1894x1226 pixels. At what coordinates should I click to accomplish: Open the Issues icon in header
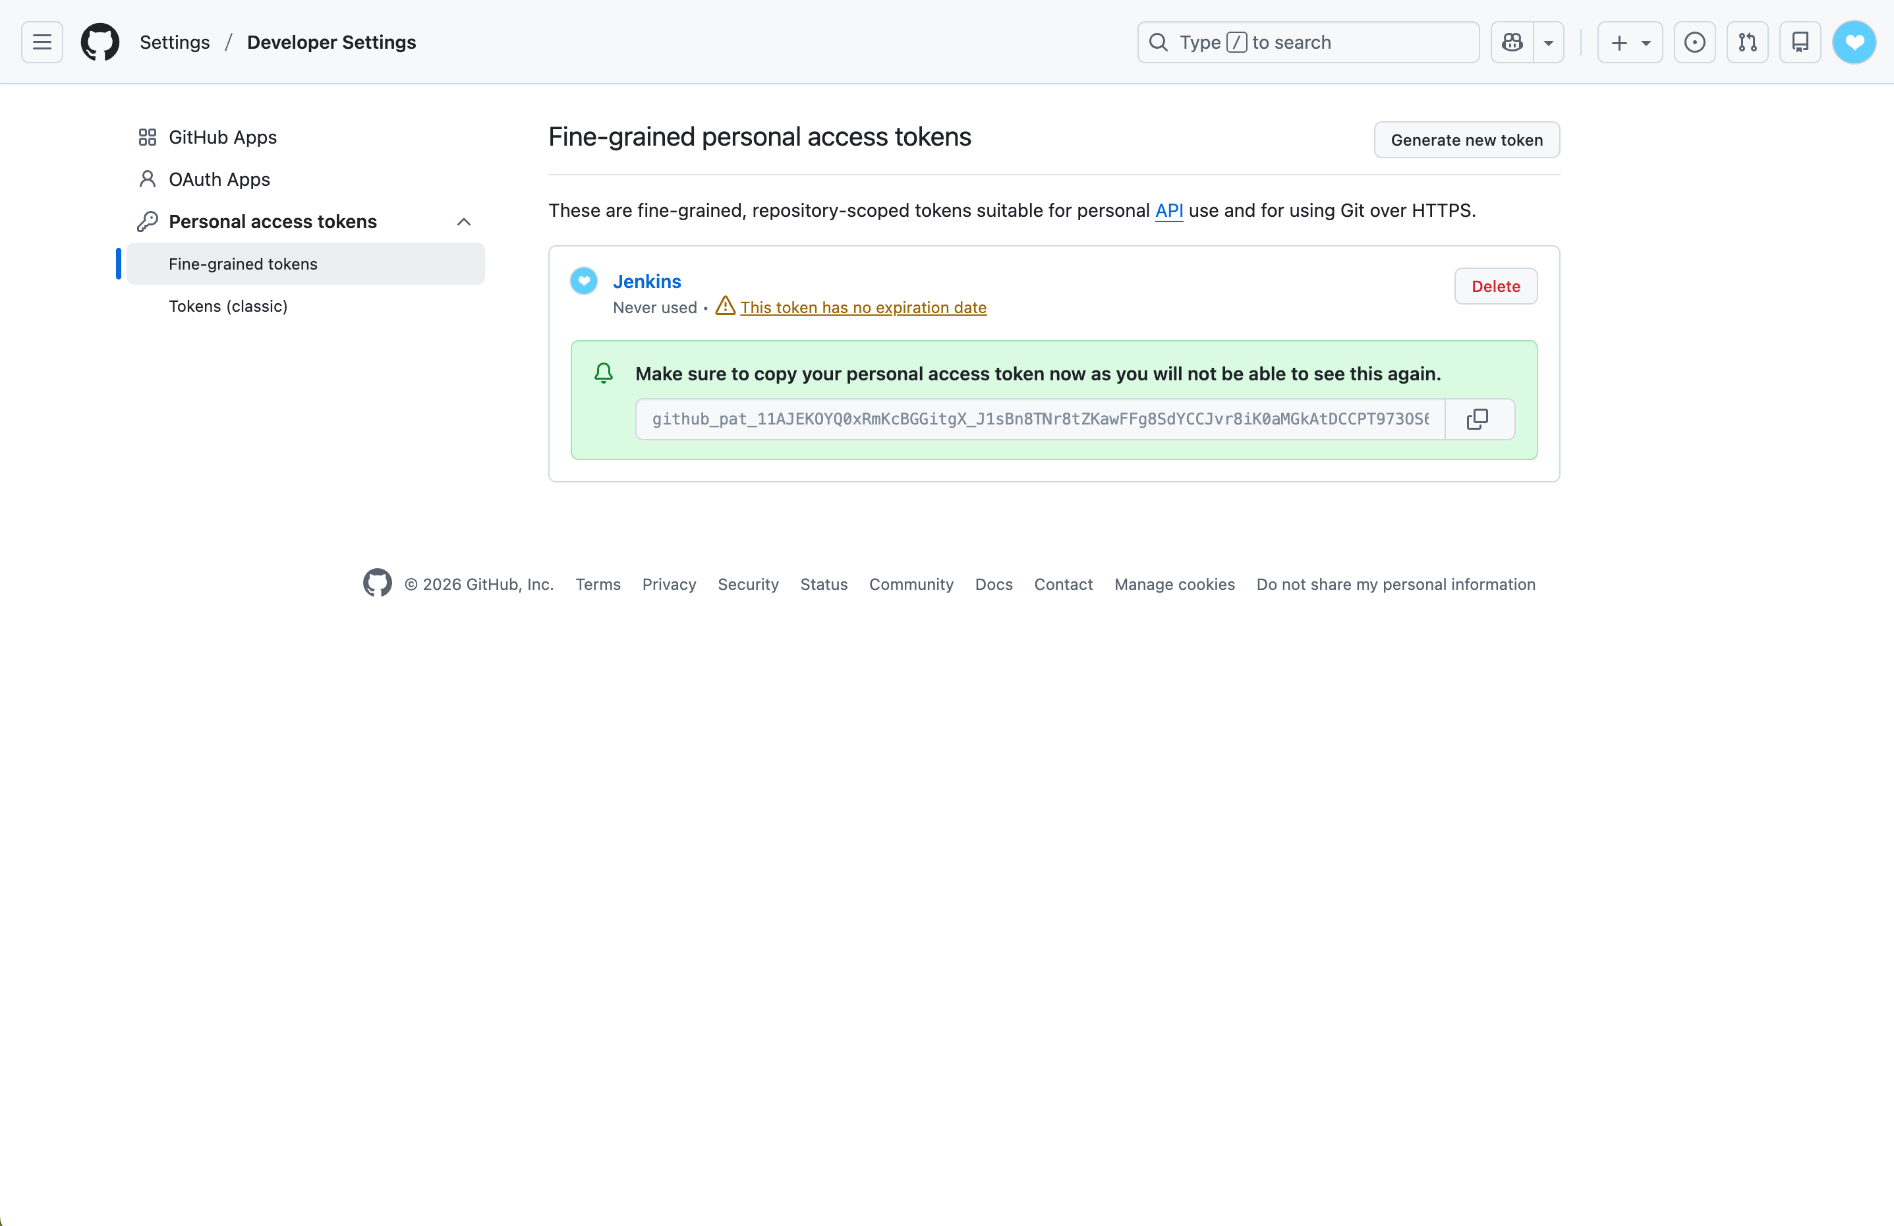point(1694,42)
